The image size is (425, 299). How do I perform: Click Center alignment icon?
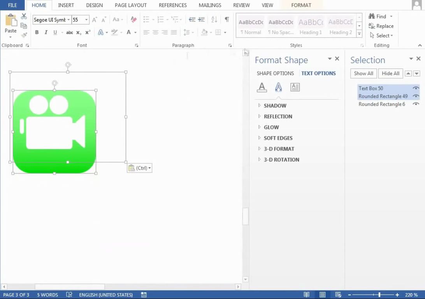156,32
